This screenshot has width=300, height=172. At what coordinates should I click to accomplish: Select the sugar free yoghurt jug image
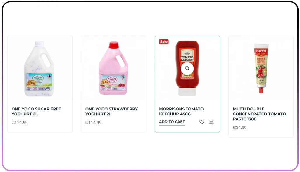tap(39, 68)
